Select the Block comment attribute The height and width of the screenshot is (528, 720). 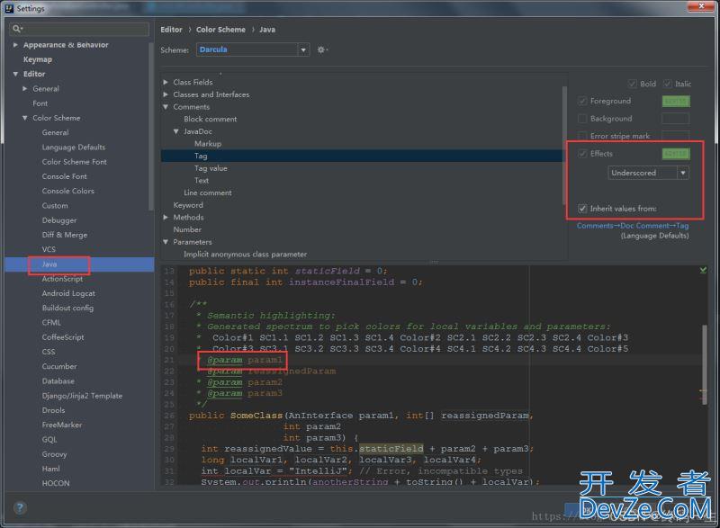pos(211,120)
